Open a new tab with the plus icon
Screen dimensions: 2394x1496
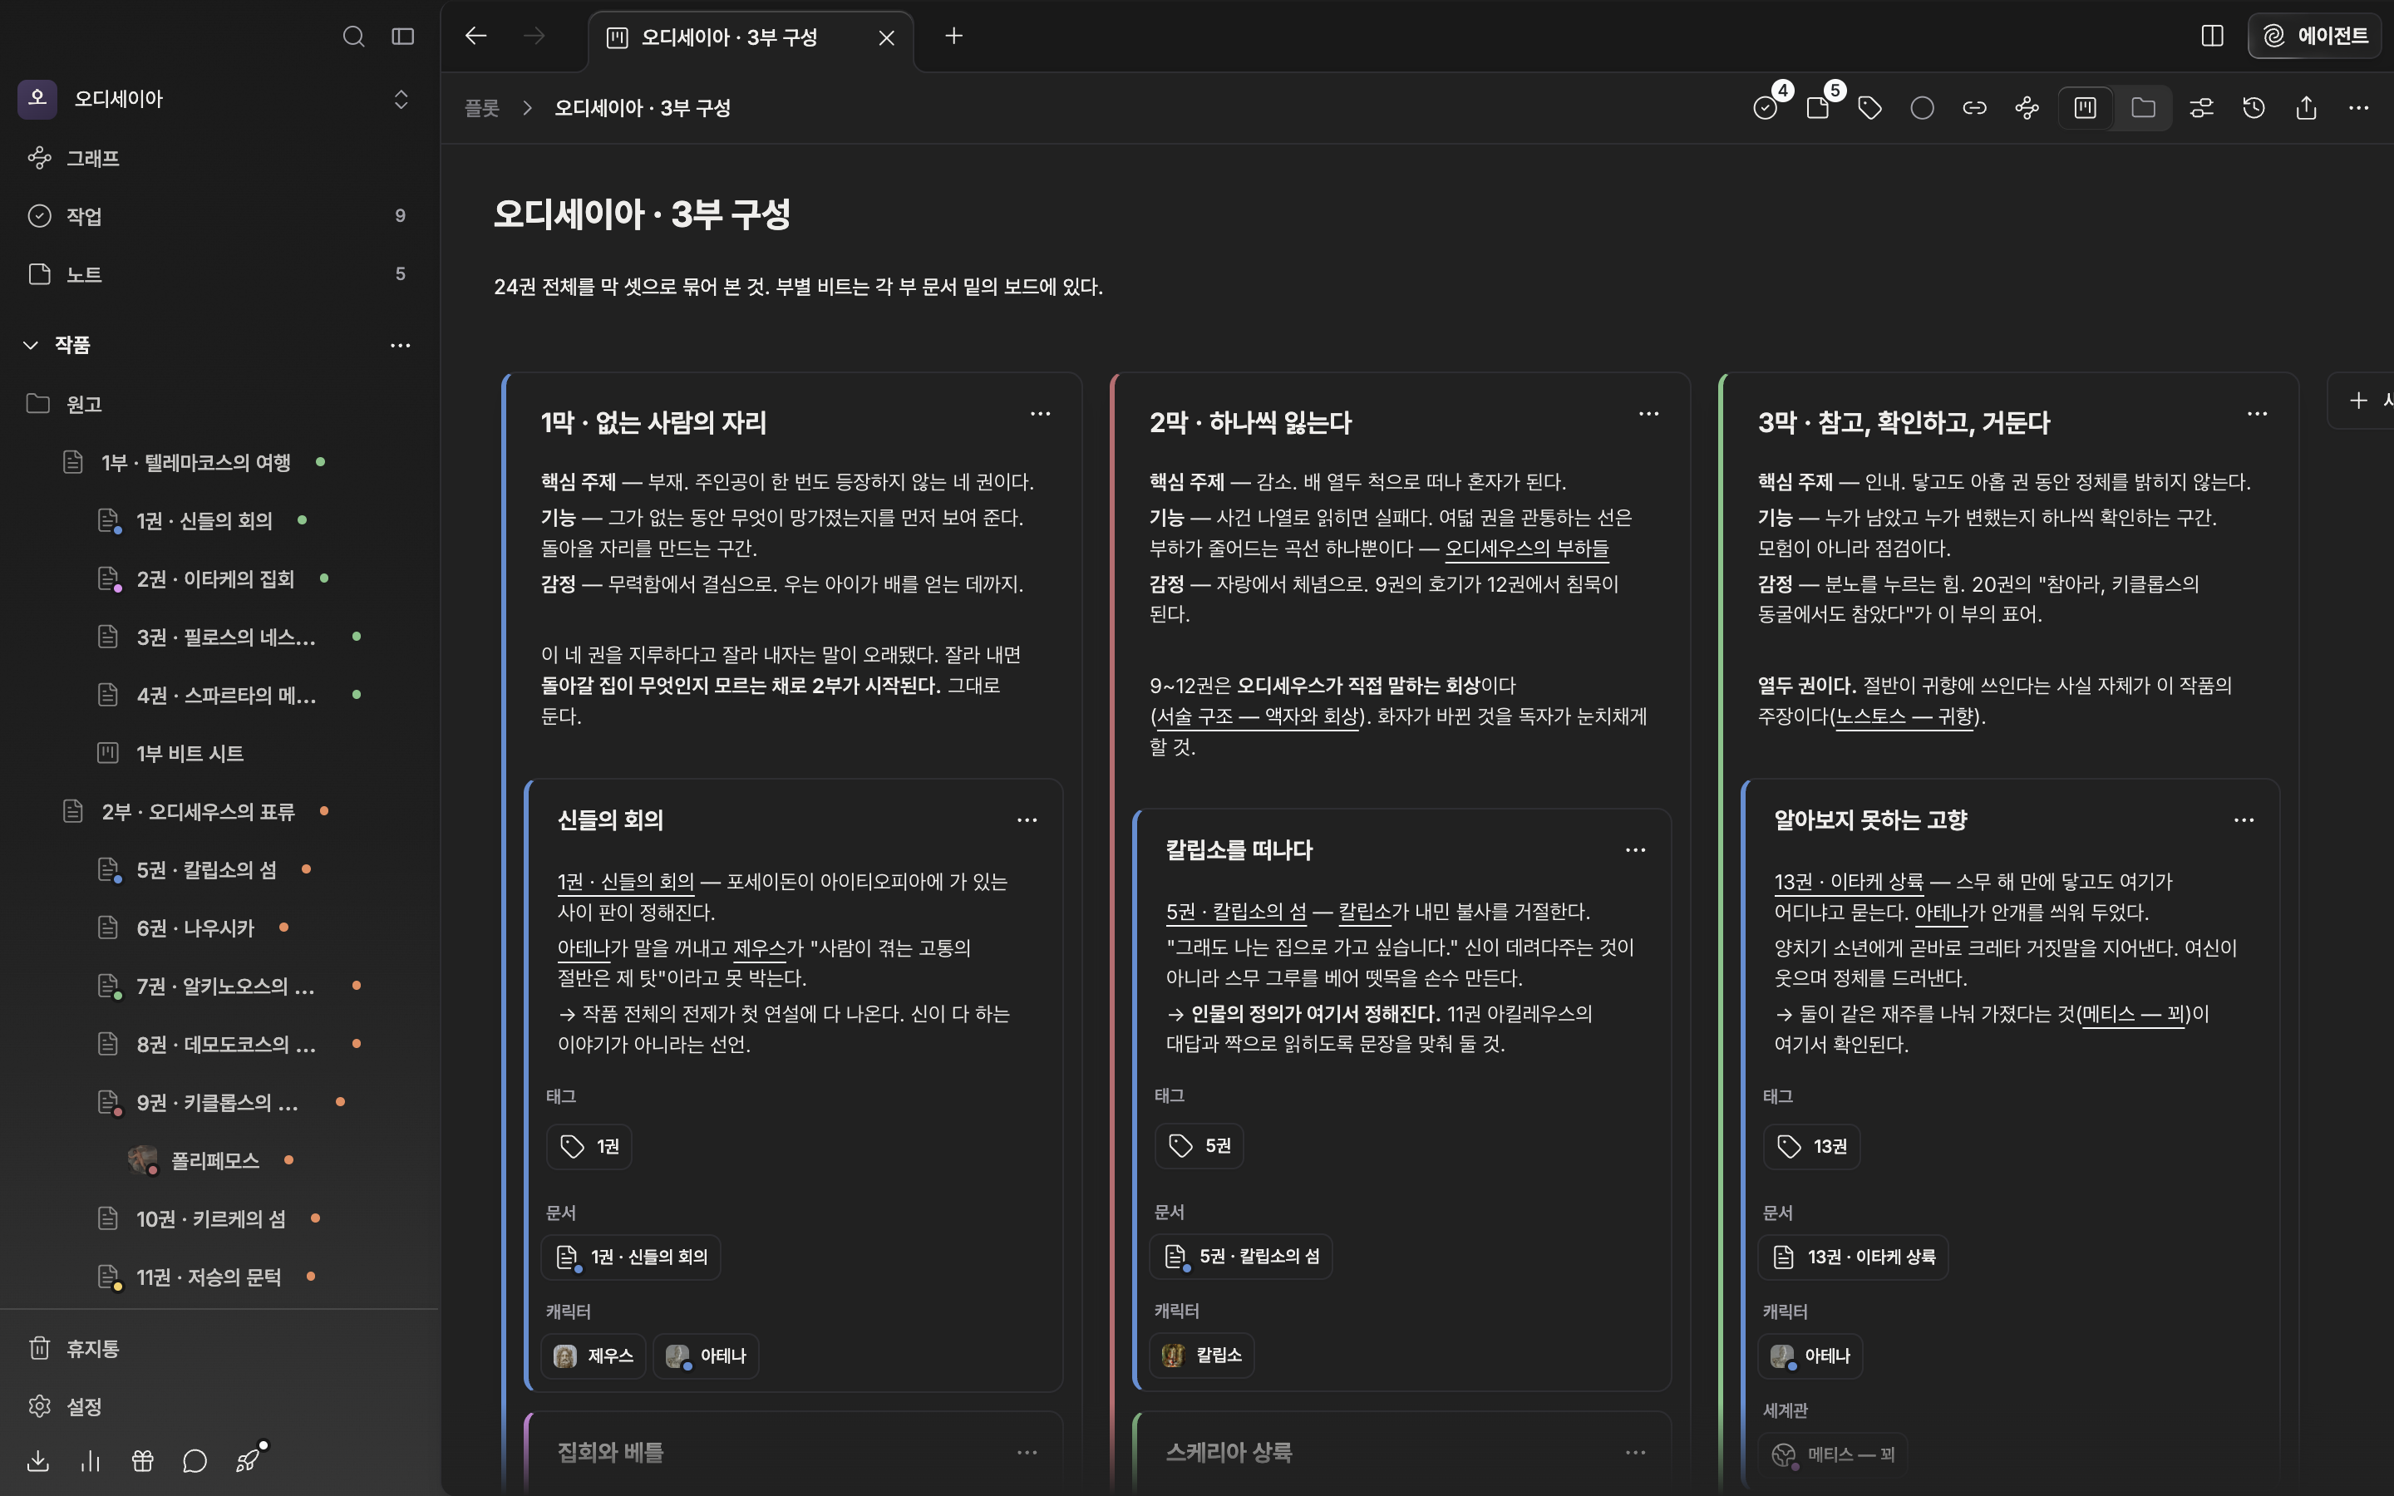point(953,36)
